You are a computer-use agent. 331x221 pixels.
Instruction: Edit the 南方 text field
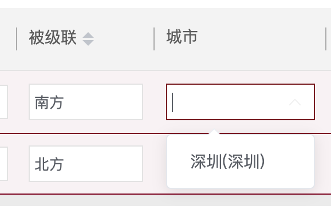pyautogui.click(x=86, y=102)
